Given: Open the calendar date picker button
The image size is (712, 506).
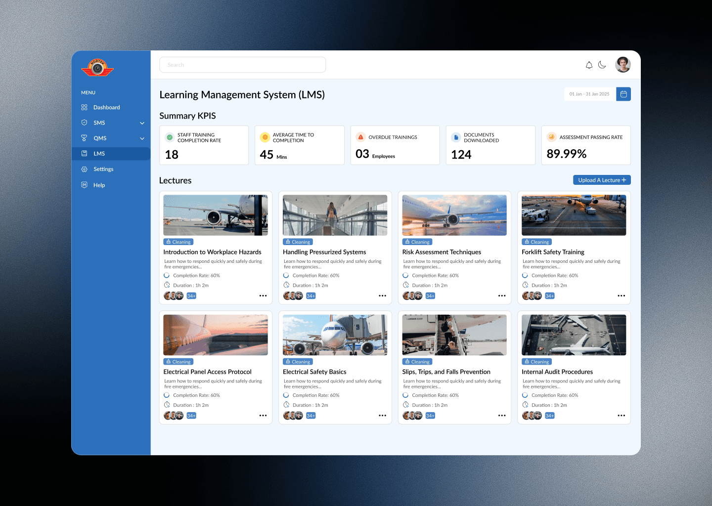Looking at the screenshot, I should point(623,94).
